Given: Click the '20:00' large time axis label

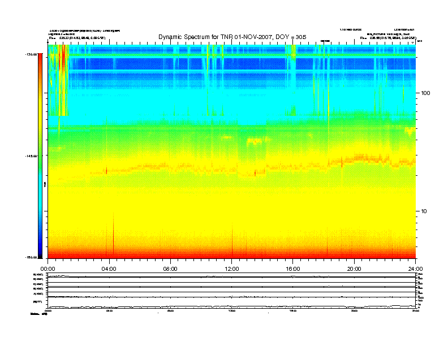Looking at the screenshot, I should (354, 269).
